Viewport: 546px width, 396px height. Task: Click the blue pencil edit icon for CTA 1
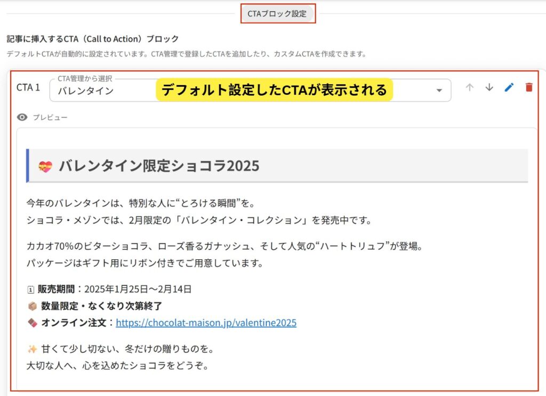coord(509,87)
